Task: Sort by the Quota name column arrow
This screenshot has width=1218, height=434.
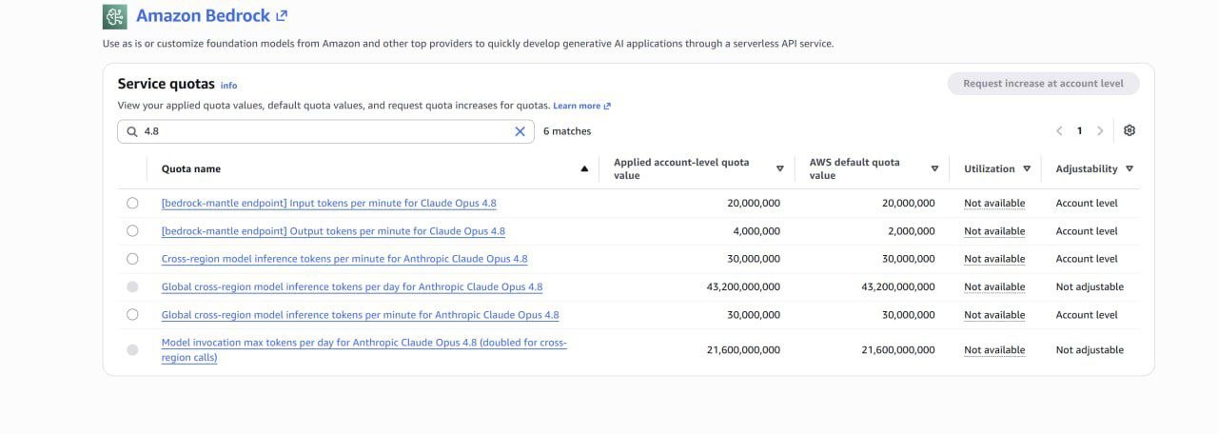Action: [584, 169]
